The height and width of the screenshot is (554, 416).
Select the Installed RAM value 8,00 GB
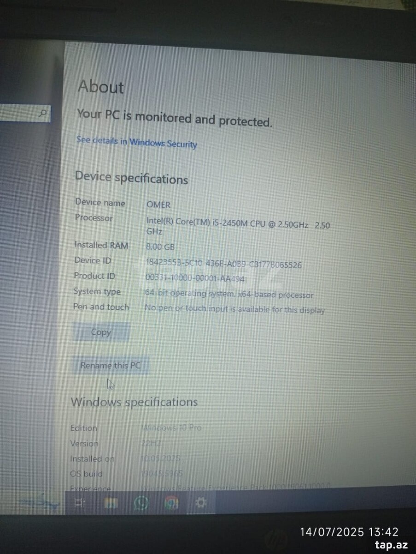pos(160,247)
